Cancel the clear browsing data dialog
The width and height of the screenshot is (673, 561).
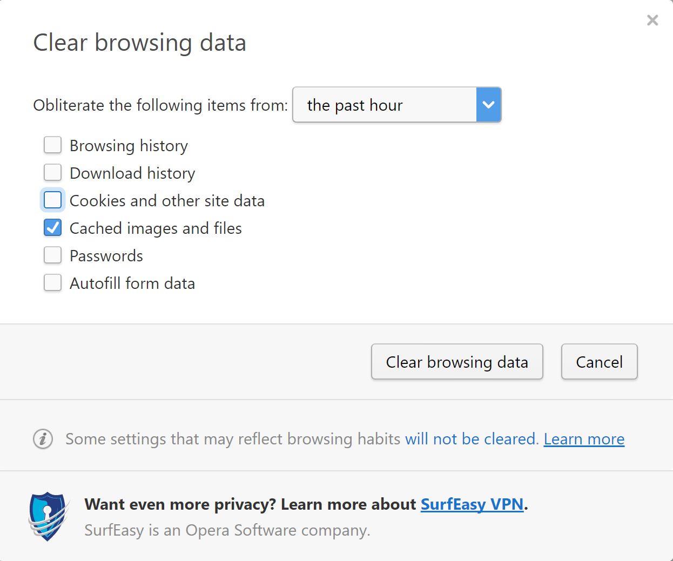[x=600, y=362]
